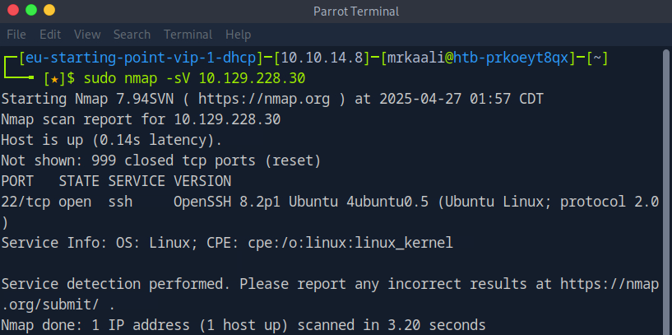Click the green maximize window button
Viewport: 672px width, 335px height.
pos(50,11)
